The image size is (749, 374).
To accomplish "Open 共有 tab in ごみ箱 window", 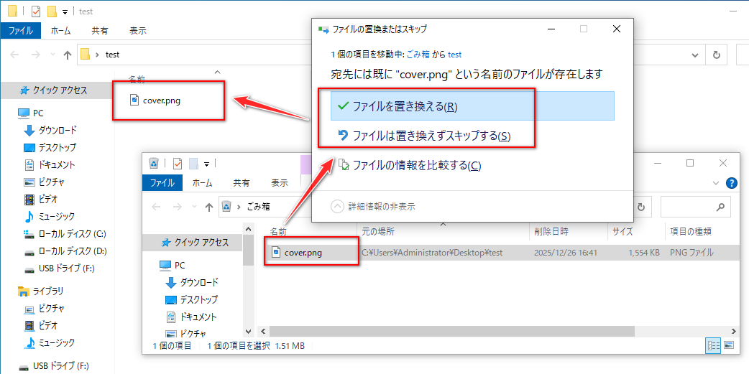I will point(241,183).
